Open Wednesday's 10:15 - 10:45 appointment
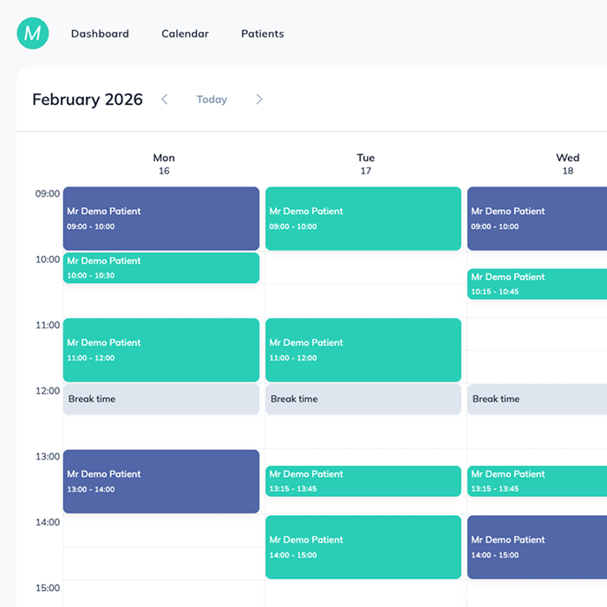 click(538, 284)
